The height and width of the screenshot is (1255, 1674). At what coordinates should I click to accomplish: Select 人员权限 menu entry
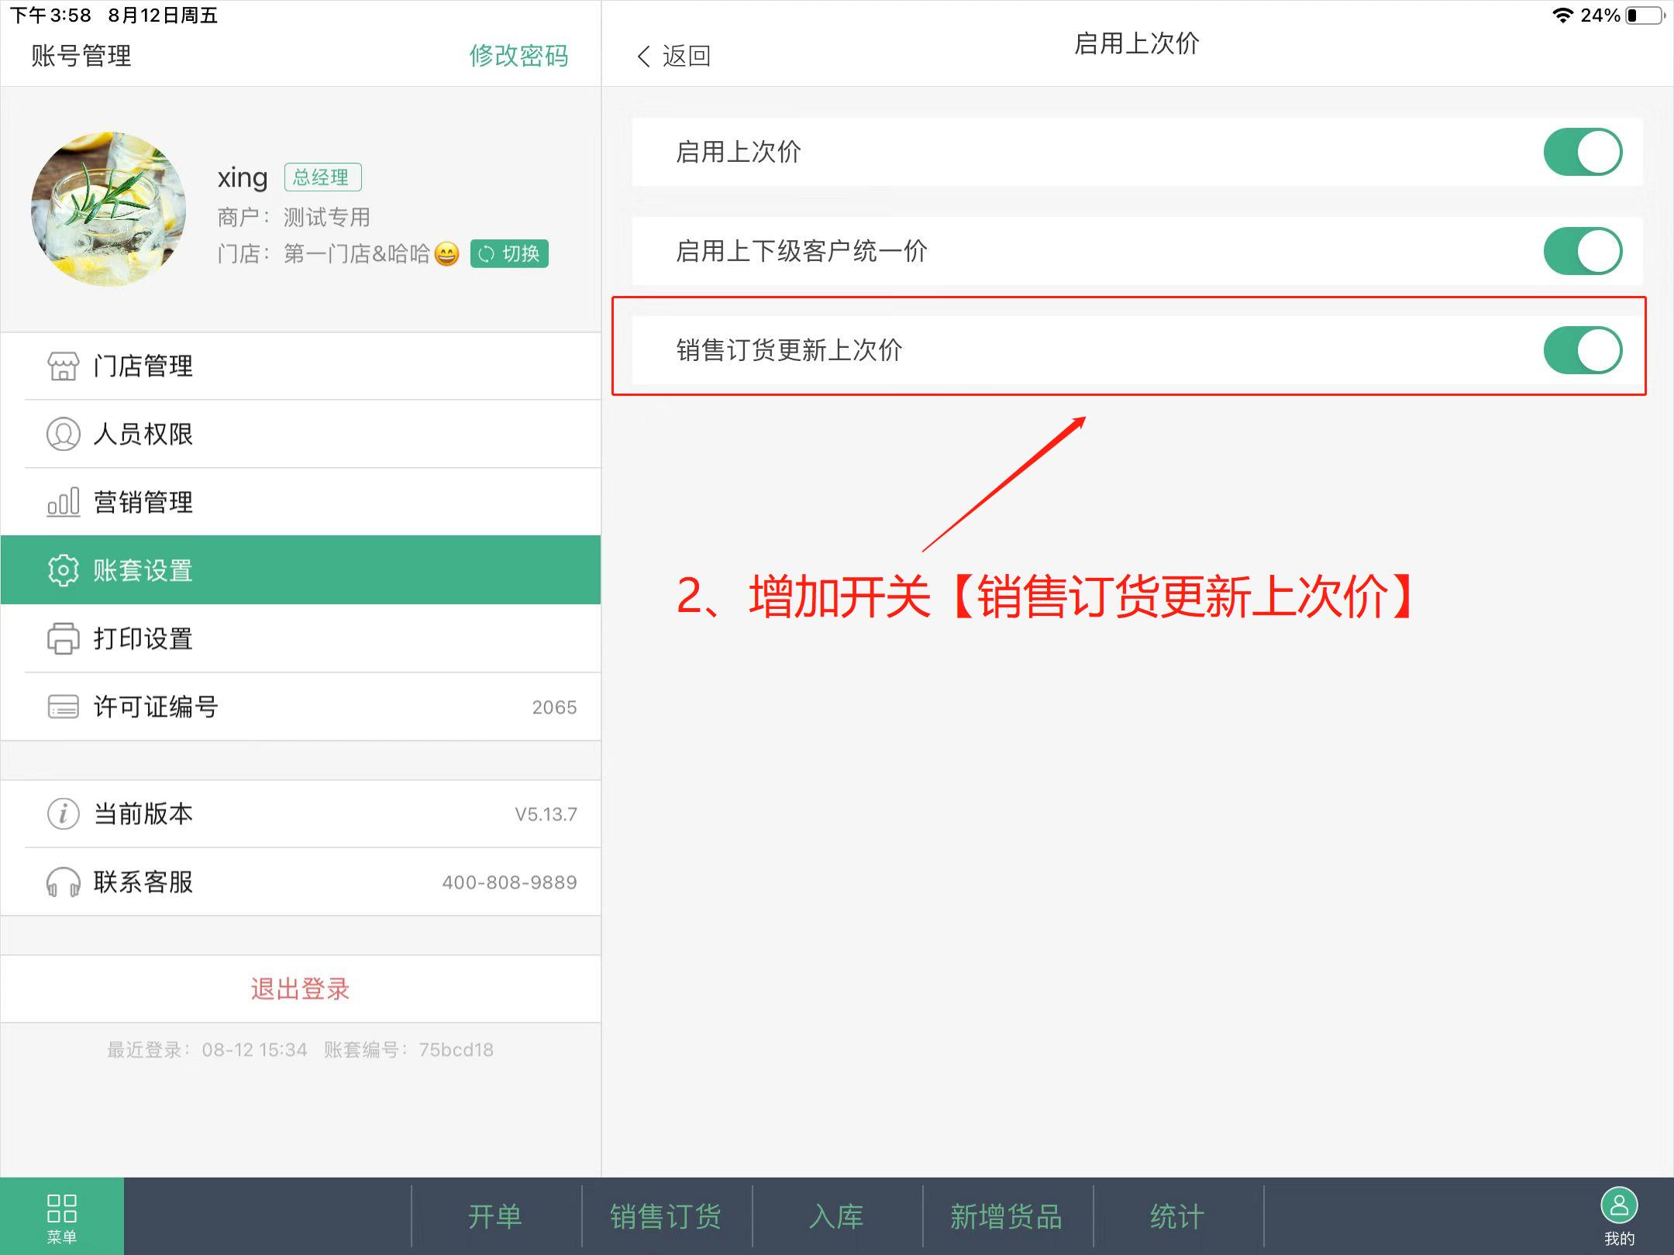301,434
